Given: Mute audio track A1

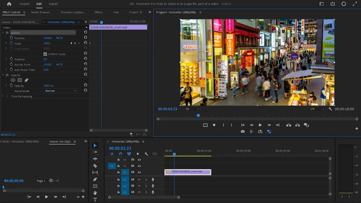Looking at the screenshot, I should click(x=139, y=179).
